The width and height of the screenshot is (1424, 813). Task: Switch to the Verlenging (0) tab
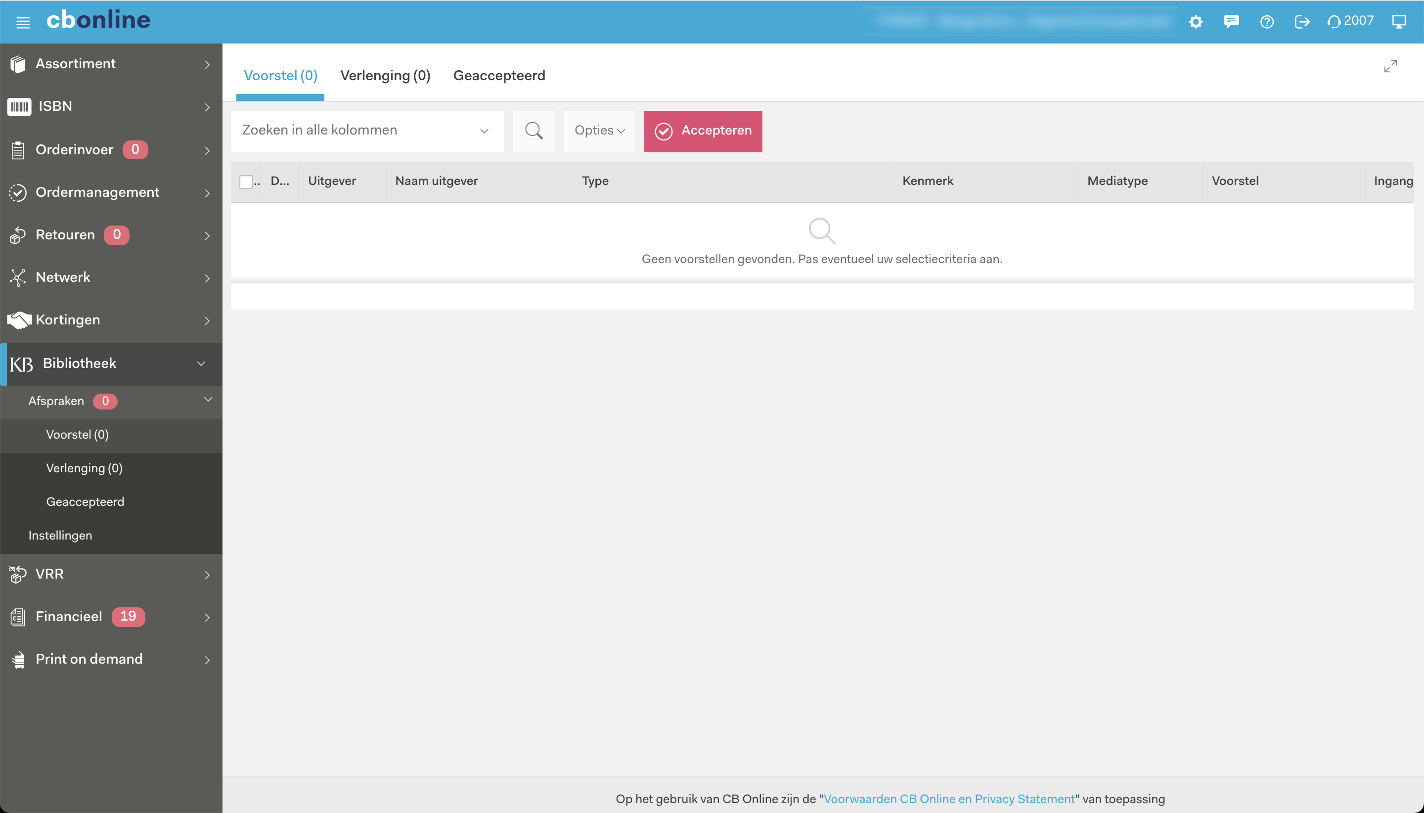tap(385, 75)
